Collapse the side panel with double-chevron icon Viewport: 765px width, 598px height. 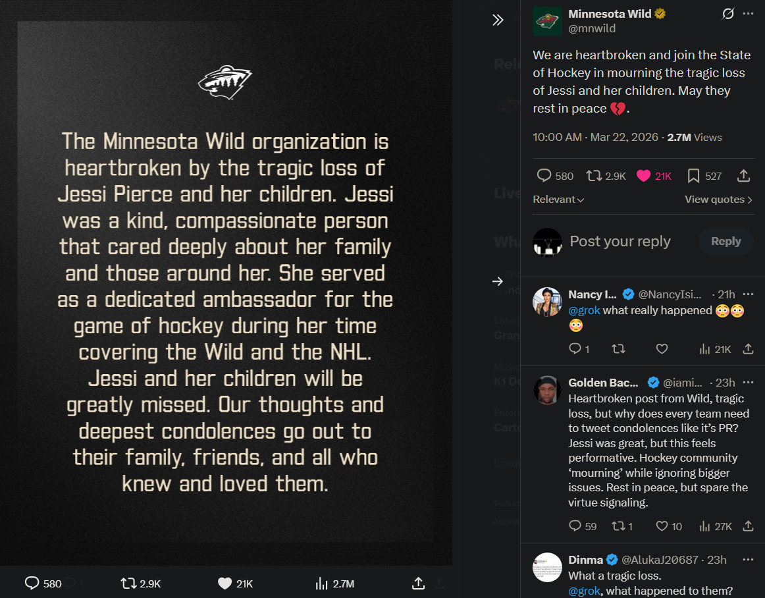tap(498, 20)
